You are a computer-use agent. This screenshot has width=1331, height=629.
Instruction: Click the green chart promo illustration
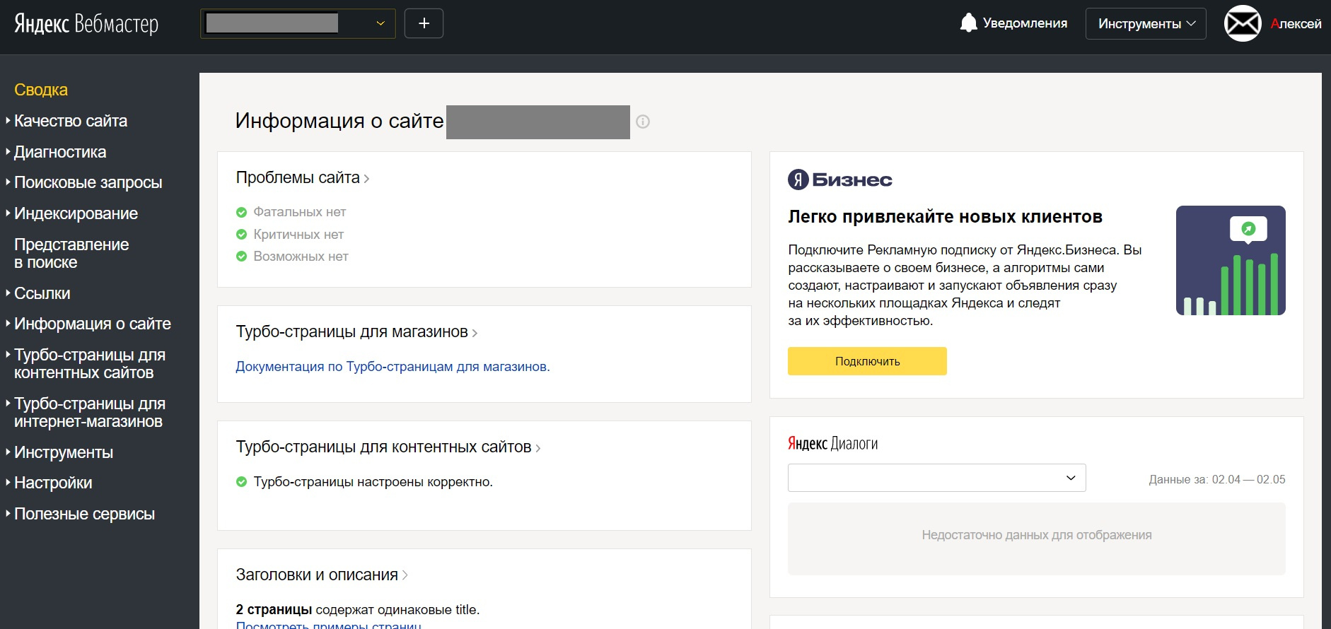tap(1230, 260)
